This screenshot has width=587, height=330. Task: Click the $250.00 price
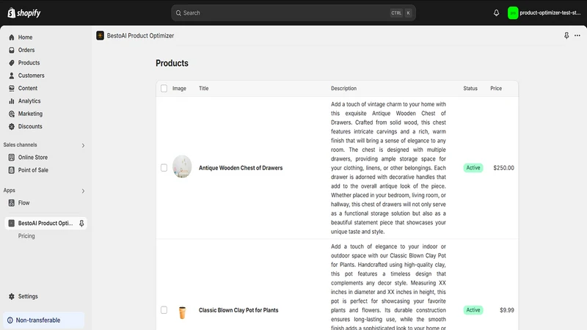coord(503,168)
